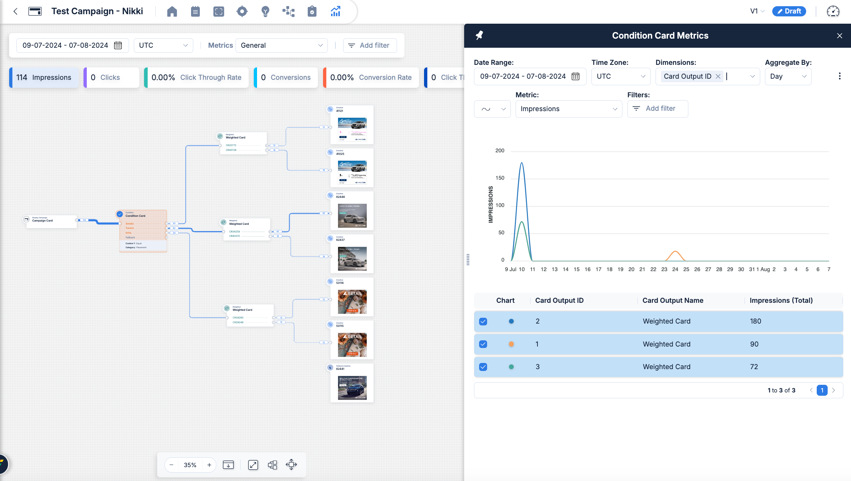This screenshot has width=851, height=481.
Task: Open the analytics chart icon in toolbar
Action: point(335,11)
